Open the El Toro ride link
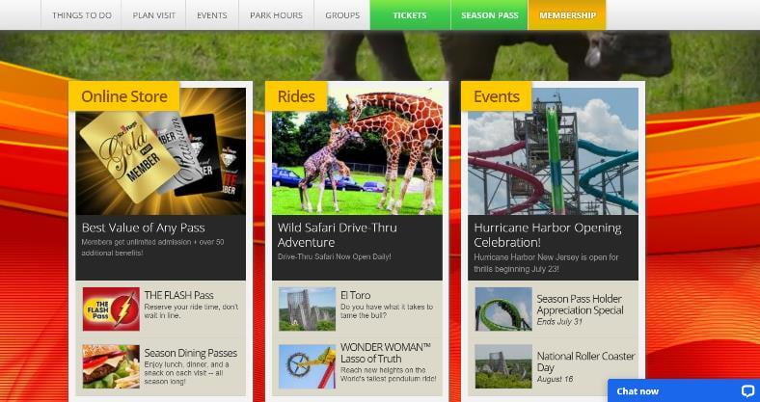The width and height of the screenshot is (760, 402). click(355, 295)
